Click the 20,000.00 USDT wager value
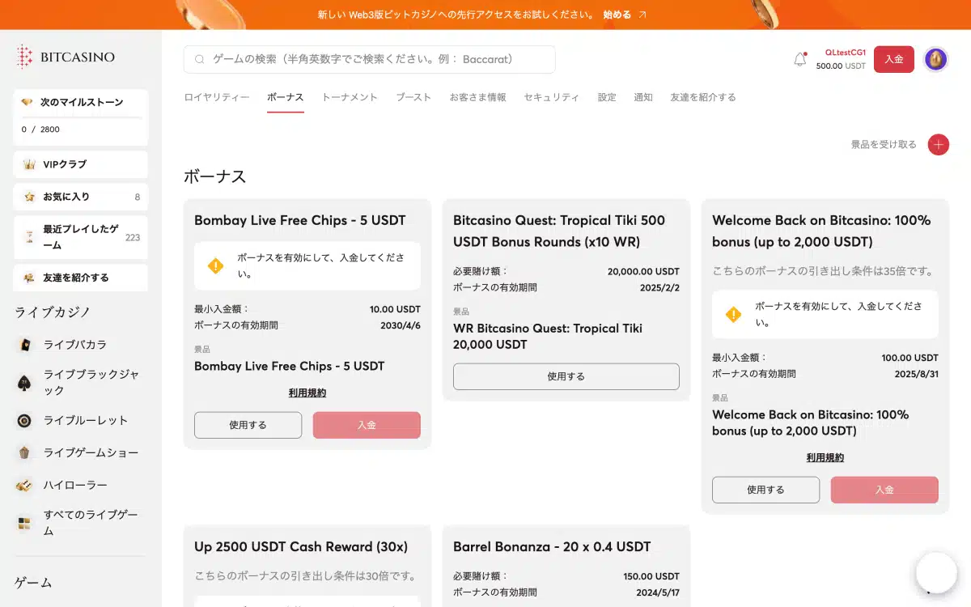This screenshot has width=971, height=607. (x=643, y=272)
